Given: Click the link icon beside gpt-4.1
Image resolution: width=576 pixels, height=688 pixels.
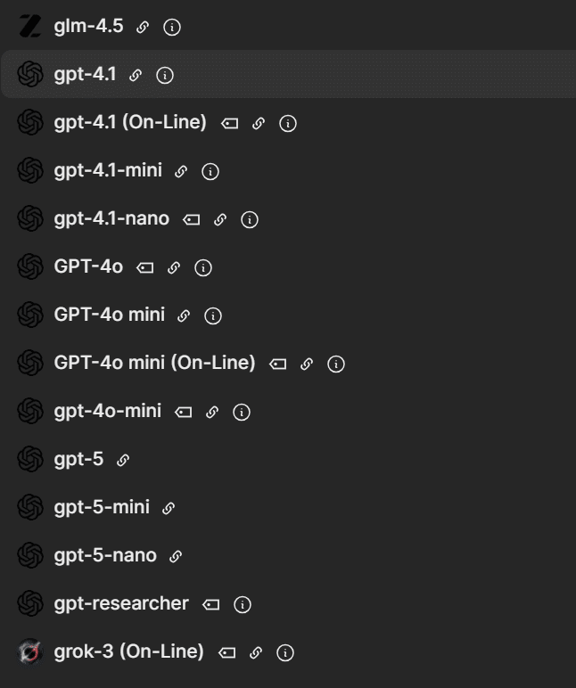Looking at the screenshot, I should point(136,76).
